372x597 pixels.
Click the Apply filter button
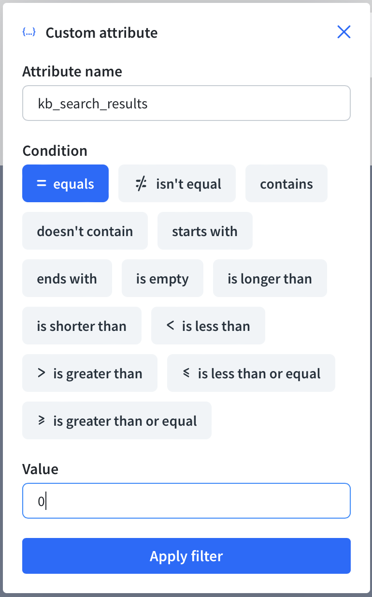[186, 556]
